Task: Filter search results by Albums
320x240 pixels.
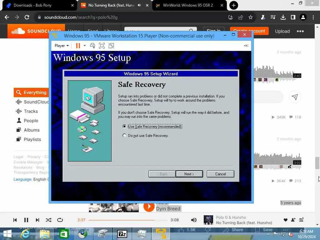Action: (32, 130)
